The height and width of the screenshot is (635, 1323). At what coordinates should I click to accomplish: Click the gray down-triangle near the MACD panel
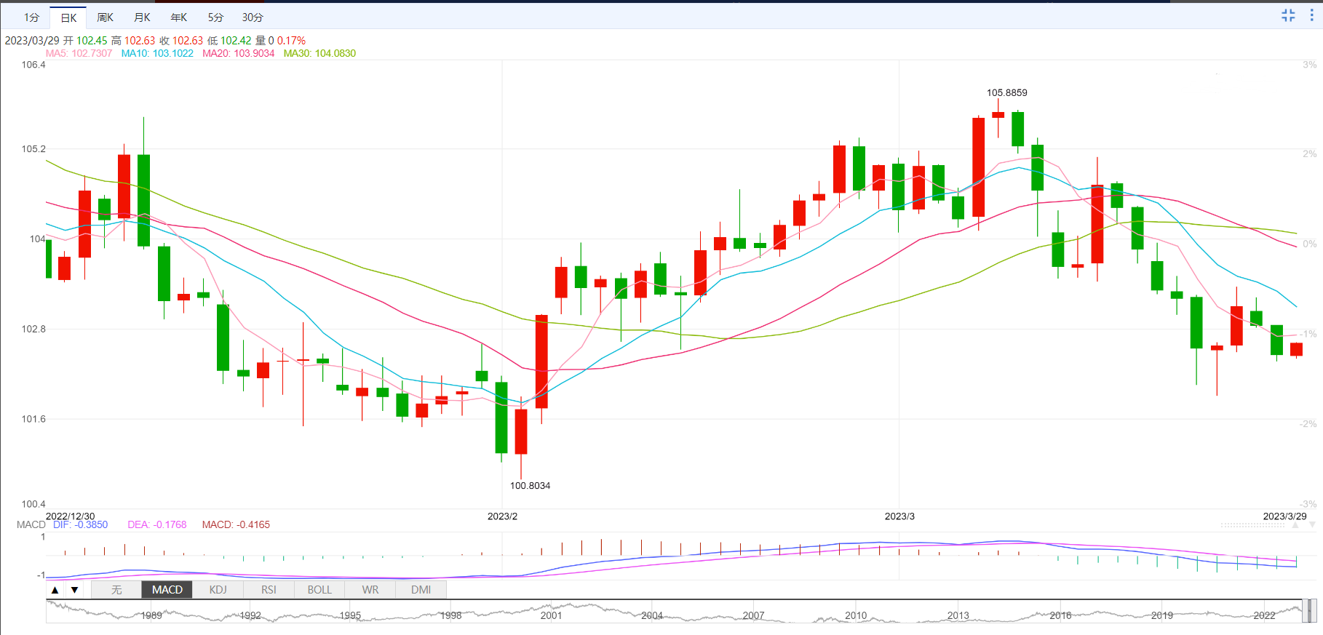(1311, 525)
